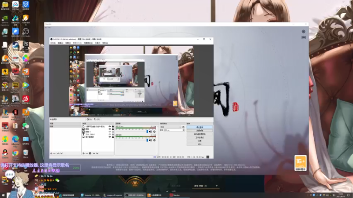
Task: Open PUBG Battlegrounds desktop icon
Action: [x=15, y=87]
